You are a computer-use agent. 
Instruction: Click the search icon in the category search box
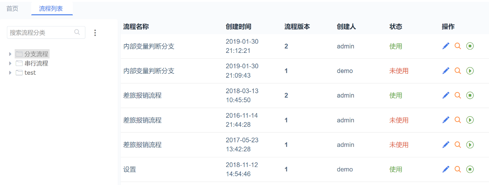pos(77,32)
